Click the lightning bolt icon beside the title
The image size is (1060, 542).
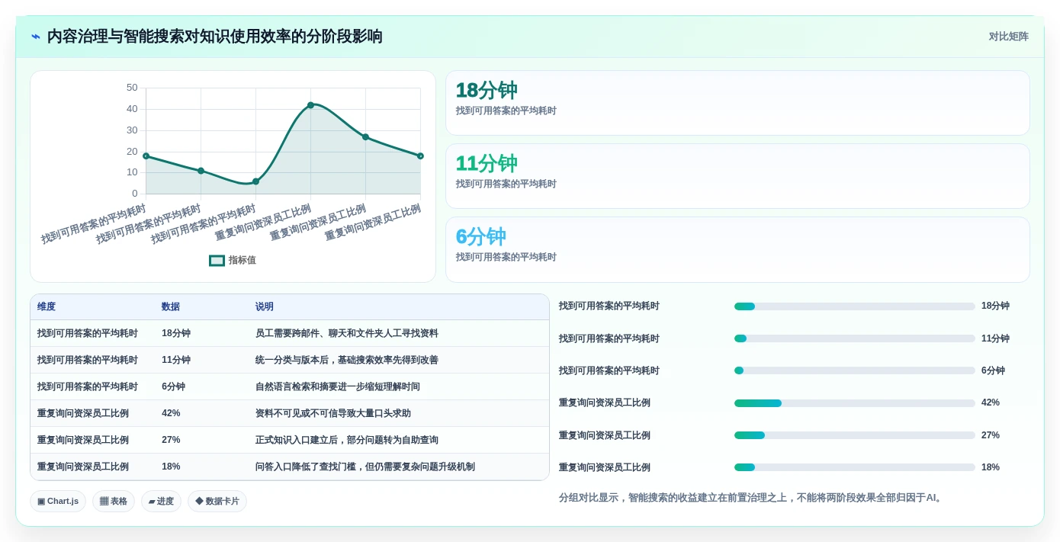(x=36, y=37)
